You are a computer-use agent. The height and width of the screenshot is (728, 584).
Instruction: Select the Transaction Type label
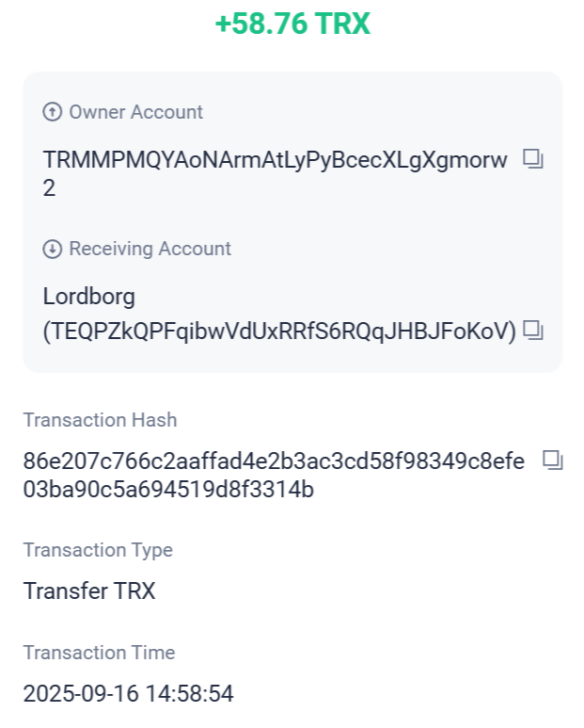pyautogui.click(x=98, y=550)
